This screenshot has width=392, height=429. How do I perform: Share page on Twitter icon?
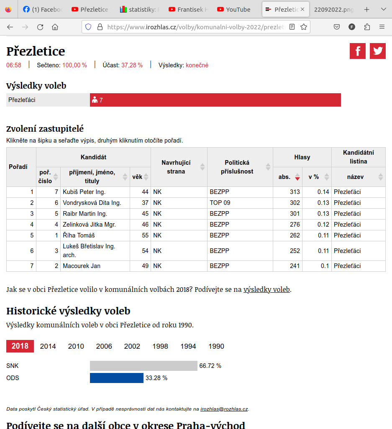(x=377, y=51)
